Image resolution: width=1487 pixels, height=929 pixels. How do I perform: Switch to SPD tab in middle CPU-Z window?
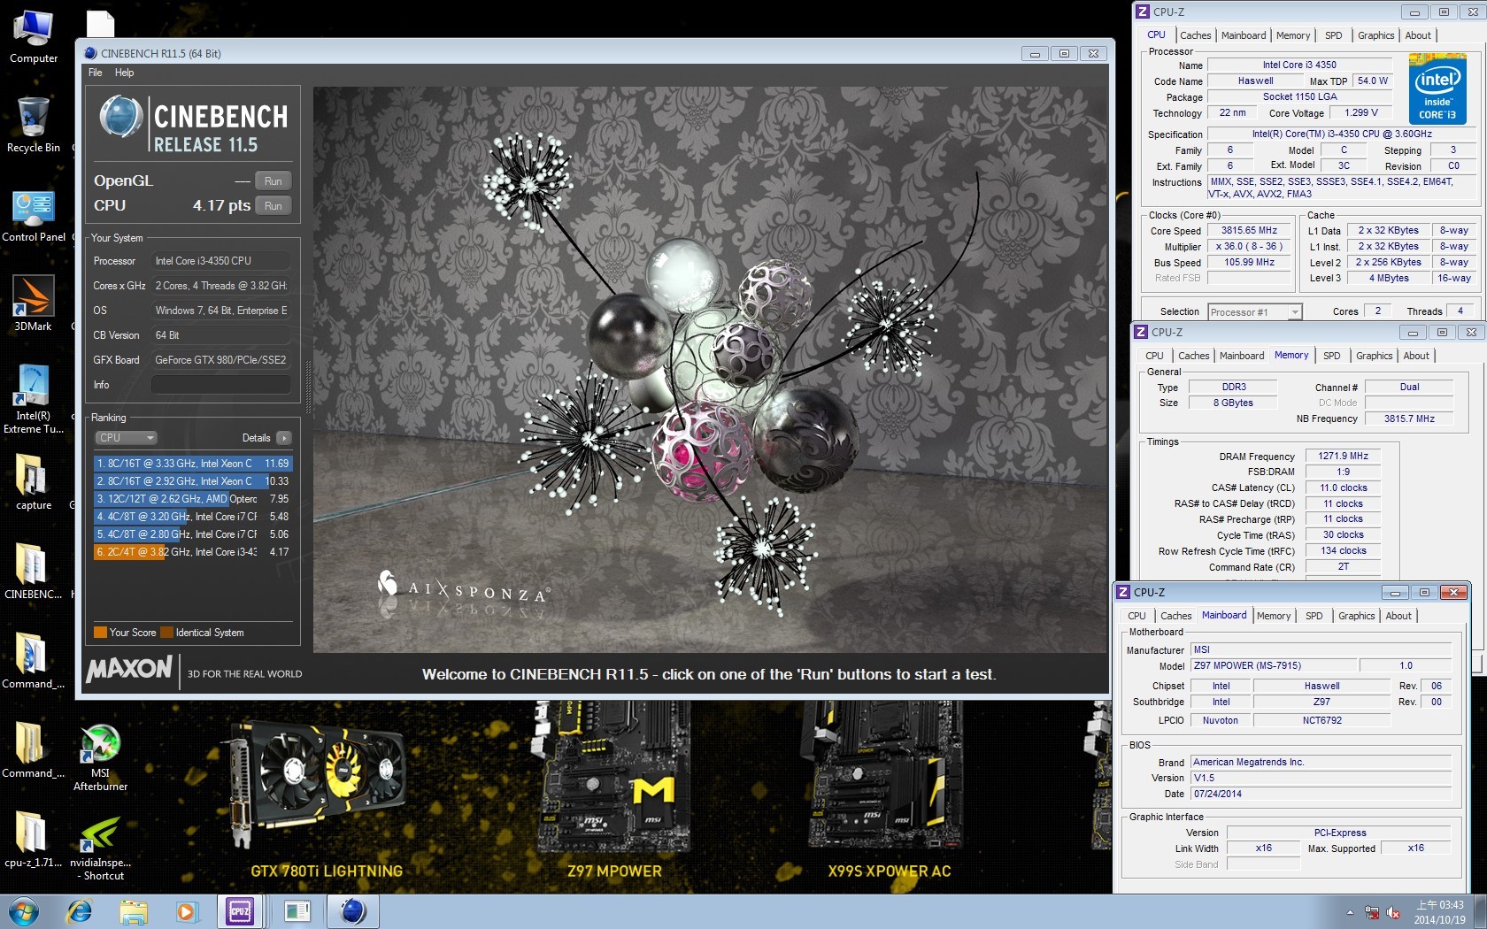pyautogui.click(x=1331, y=356)
